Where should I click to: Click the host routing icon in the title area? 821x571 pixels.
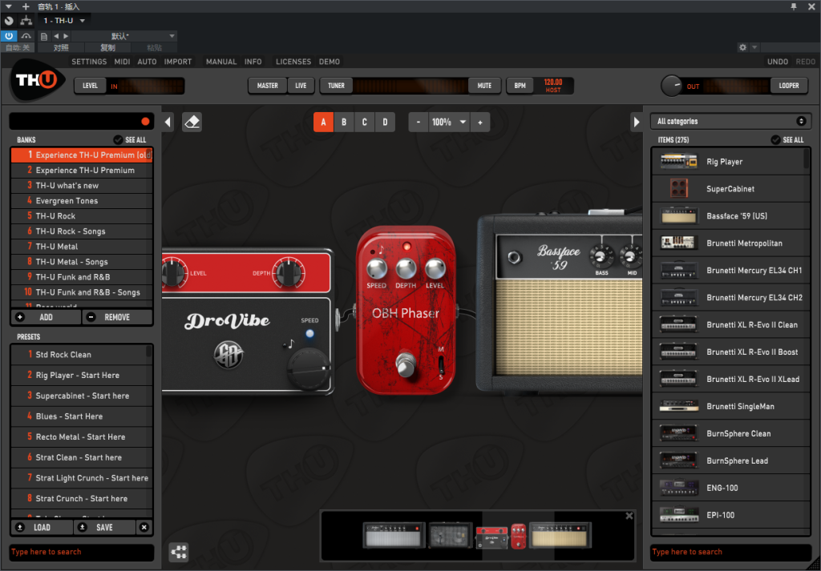click(x=26, y=20)
